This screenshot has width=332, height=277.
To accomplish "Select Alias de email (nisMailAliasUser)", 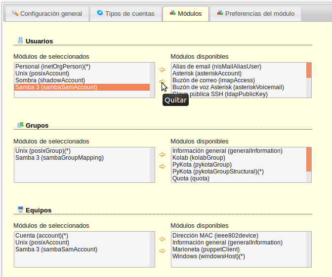I will click(239, 67).
